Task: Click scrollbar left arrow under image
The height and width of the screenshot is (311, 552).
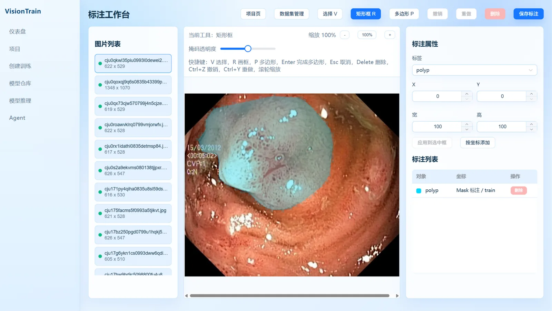Action: 187,296
